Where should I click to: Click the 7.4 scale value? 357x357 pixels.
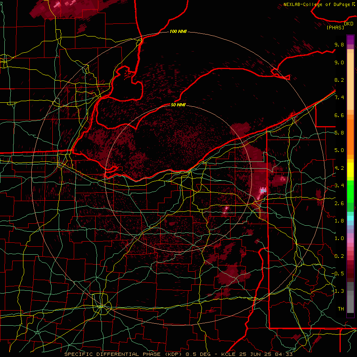click(339, 98)
